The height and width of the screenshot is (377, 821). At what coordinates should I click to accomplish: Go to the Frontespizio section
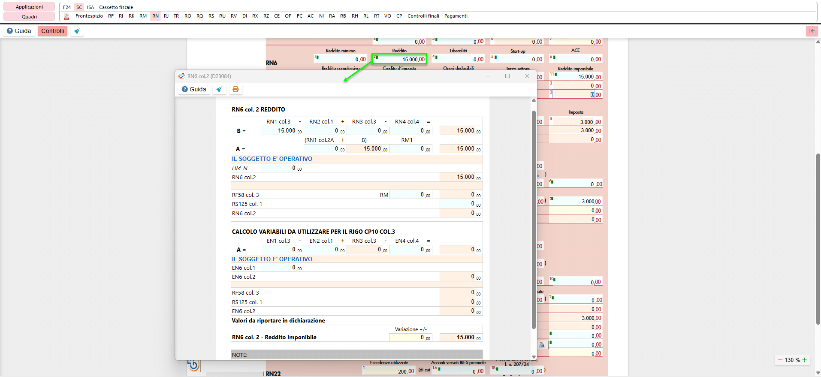(x=89, y=16)
